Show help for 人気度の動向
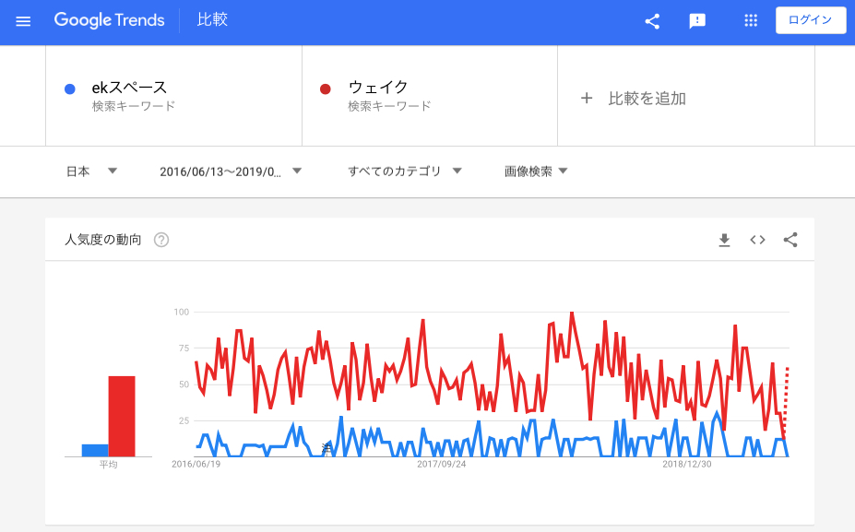This screenshot has height=532, width=855. click(x=160, y=240)
